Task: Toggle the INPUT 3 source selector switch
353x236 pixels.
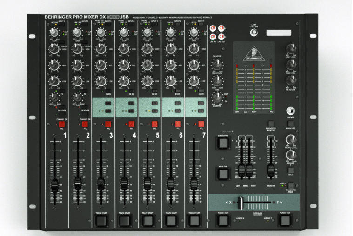Action: tap(108, 24)
